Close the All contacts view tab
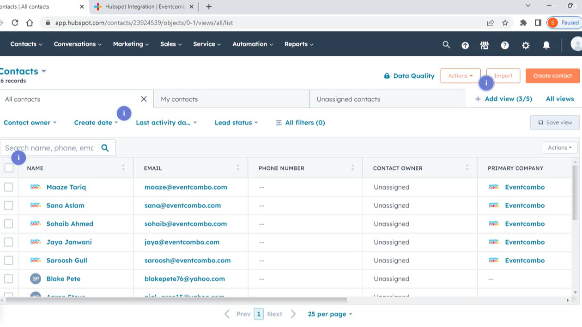Image resolution: width=582 pixels, height=327 pixels. point(144,99)
